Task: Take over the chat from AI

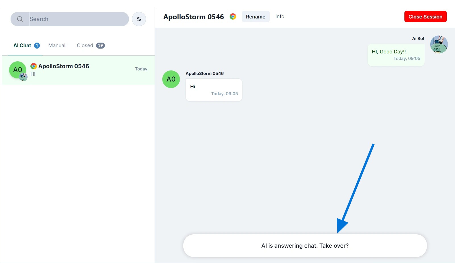Action: (x=305, y=246)
